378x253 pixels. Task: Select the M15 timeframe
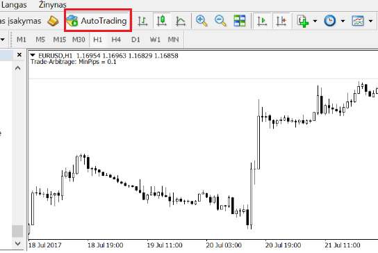coord(60,40)
